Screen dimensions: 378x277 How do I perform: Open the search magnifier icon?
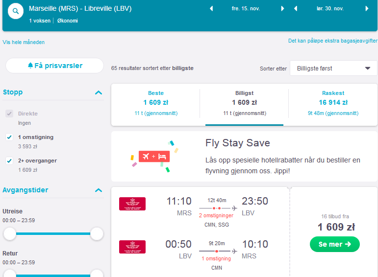pos(16,11)
